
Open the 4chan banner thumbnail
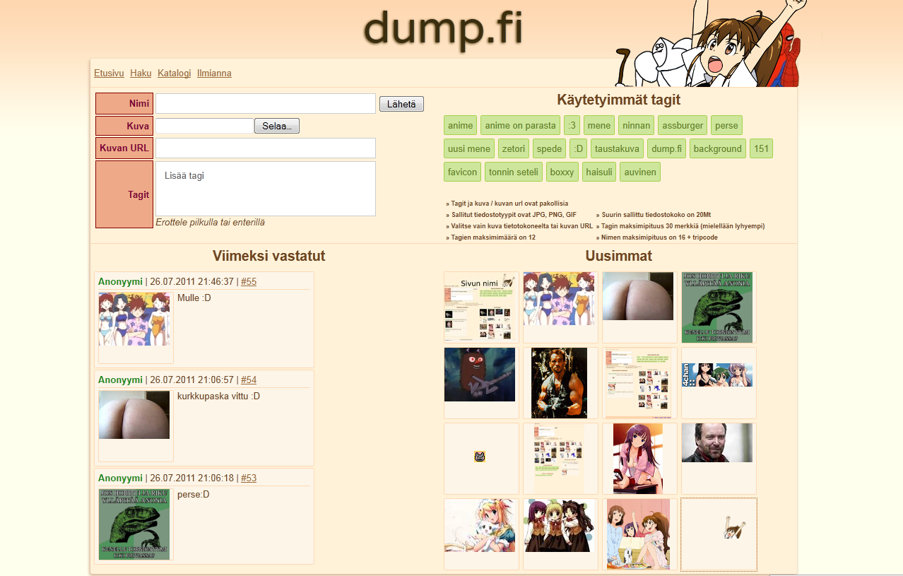pos(718,375)
